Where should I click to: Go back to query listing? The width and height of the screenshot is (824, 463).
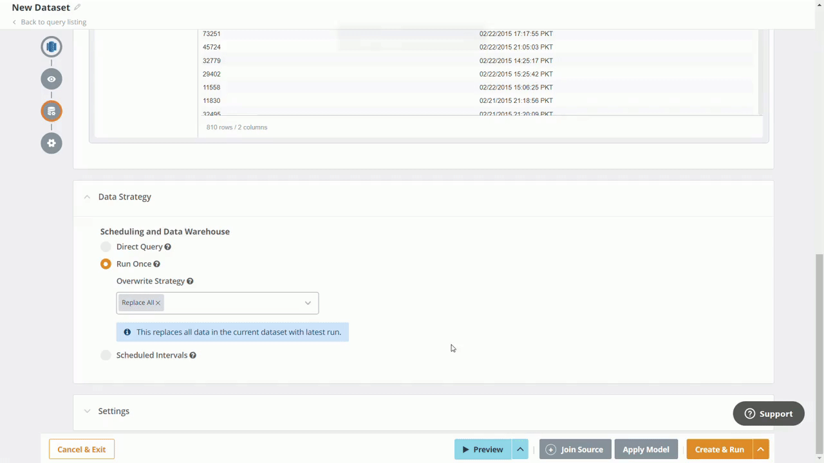53,22
